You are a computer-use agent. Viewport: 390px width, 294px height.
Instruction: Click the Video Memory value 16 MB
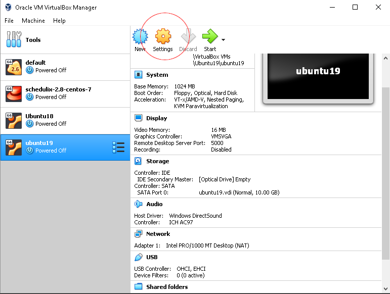click(219, 130)
